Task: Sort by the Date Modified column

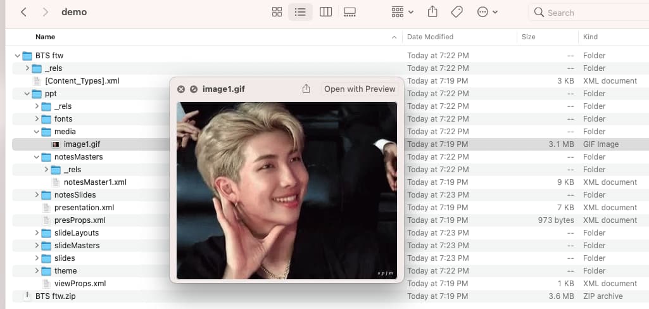Action: (x=431, y=37)
